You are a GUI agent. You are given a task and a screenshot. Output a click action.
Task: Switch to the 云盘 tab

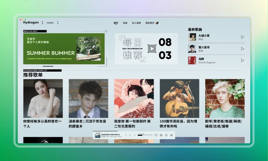click(x=125, y=23)
